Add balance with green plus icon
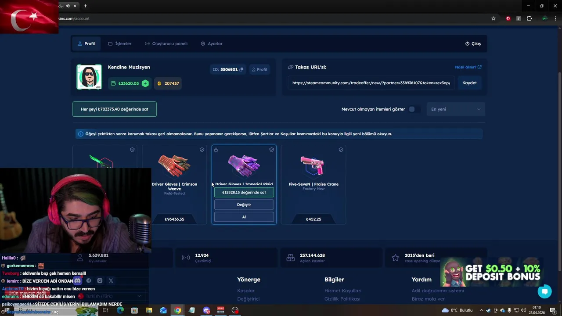 point(145,83)
